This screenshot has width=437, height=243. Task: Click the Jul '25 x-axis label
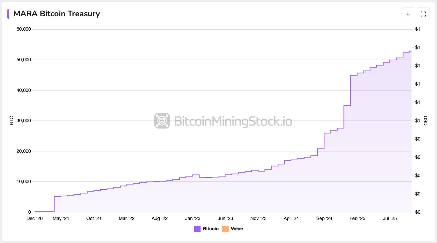click(390, 219)
